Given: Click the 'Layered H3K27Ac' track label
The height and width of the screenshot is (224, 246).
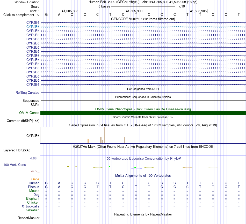Looking at the screenshot, I should [x=17, y=150].
